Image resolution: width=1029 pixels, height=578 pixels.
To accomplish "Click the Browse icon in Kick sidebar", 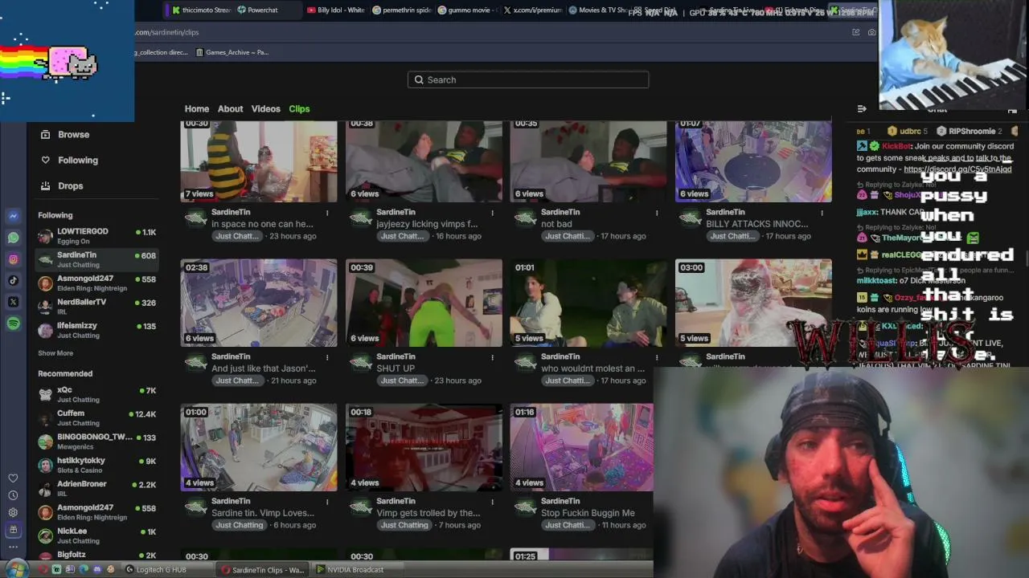I will [45, 135].
